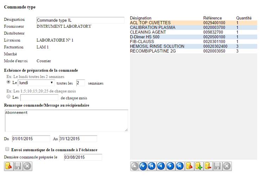Click supplier text INSTRUMENT LABORATORY
This screenshot has width=260, height=176.
[x=64, y=26]
